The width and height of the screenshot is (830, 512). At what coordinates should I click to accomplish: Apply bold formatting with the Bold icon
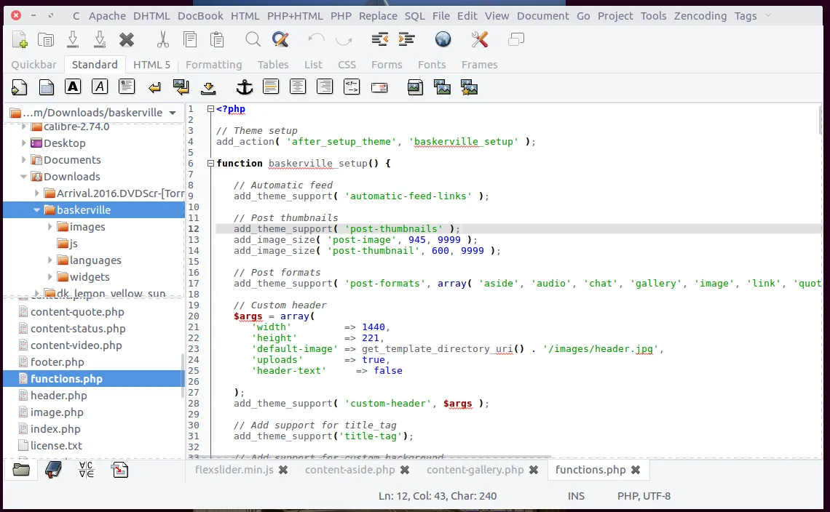73,87
